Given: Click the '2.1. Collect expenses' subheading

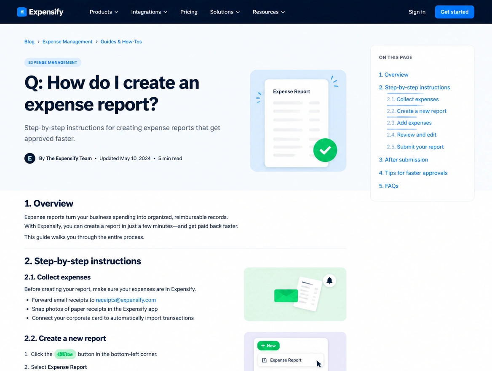Looking at the screenshot, I should point(57,277).
